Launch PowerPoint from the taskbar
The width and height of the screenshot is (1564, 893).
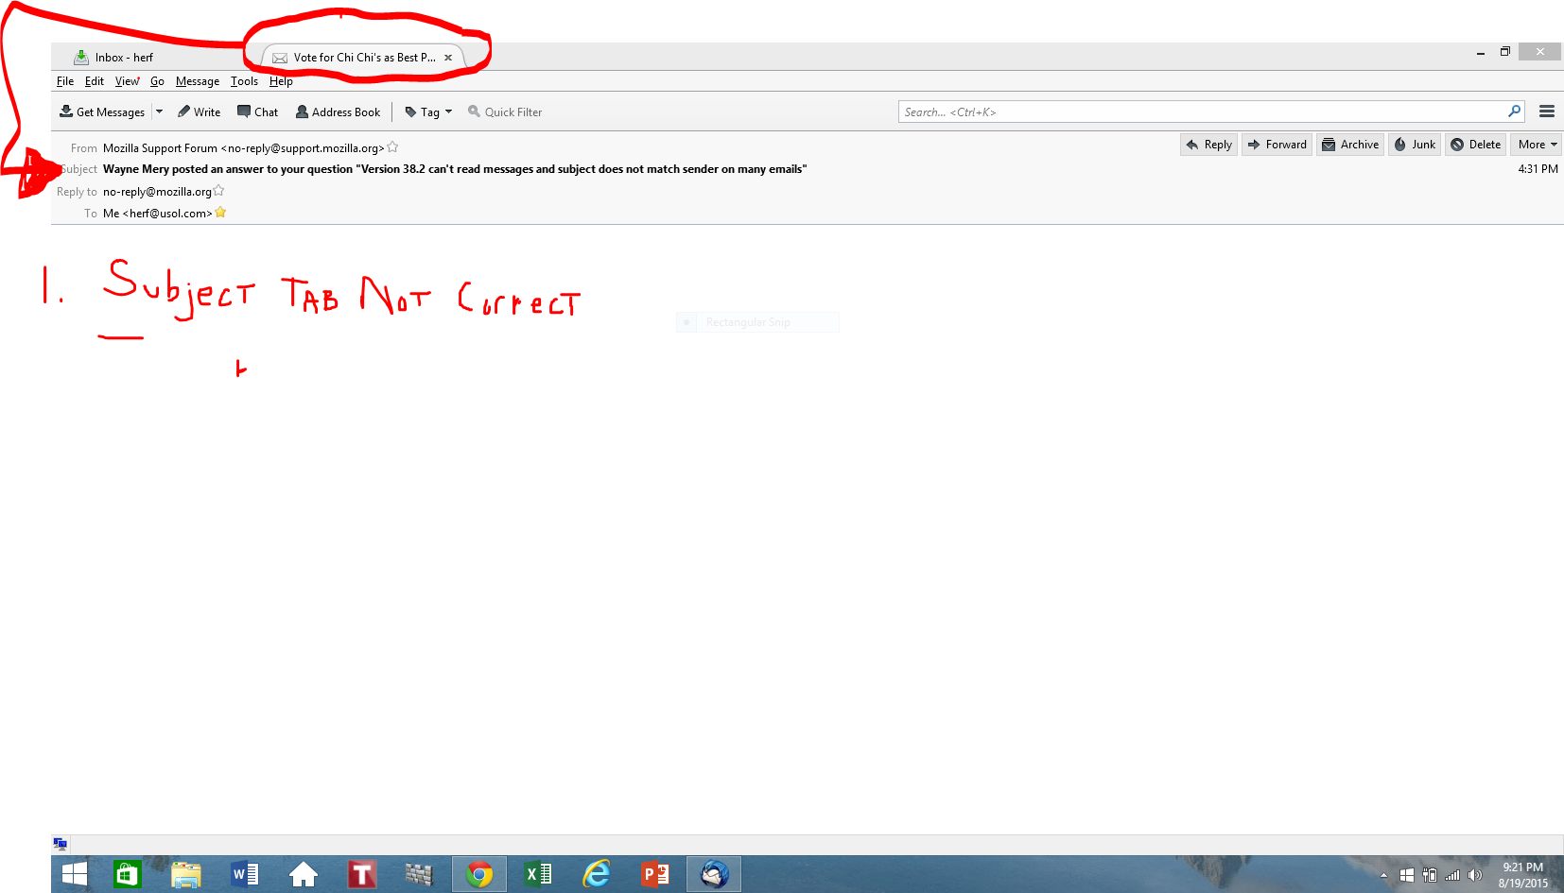tap(655, 874)
